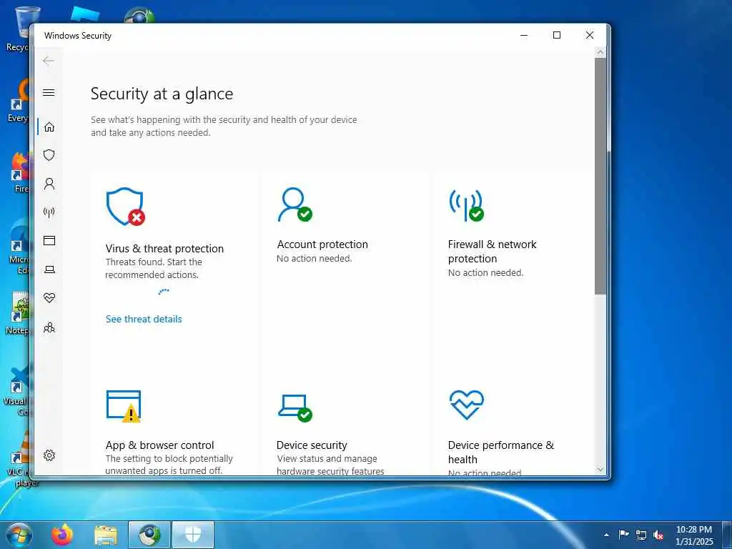Show hidden system tray icons
Image resolution: width=732 pixels, height=549 pixels.
click(x=606, y=535)
